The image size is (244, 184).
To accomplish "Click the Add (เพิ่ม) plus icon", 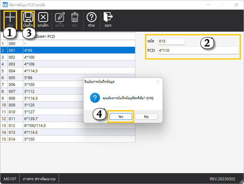I will click(10, 17).
